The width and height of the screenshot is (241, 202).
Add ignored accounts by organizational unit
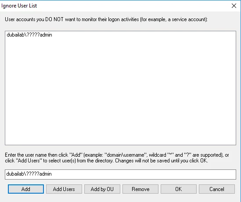click(x=102, y=189)
